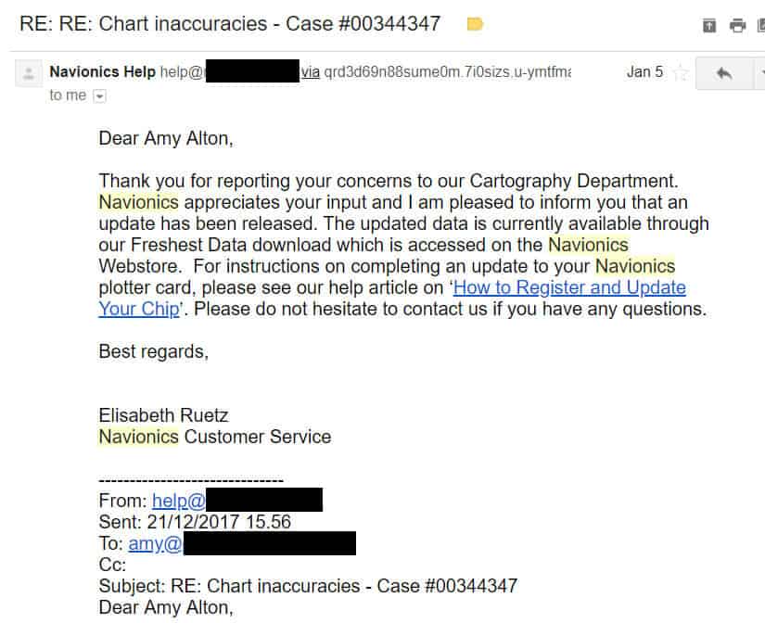Click the yellow importance marker label
The height and width of the screenshot is (623, 765).
[475, 24]
